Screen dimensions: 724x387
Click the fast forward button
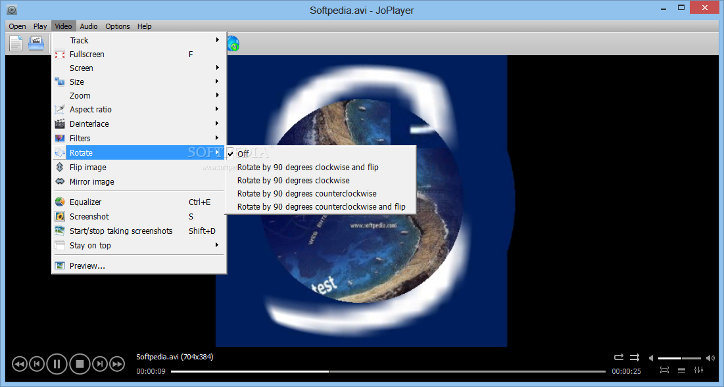coord(117,365)
